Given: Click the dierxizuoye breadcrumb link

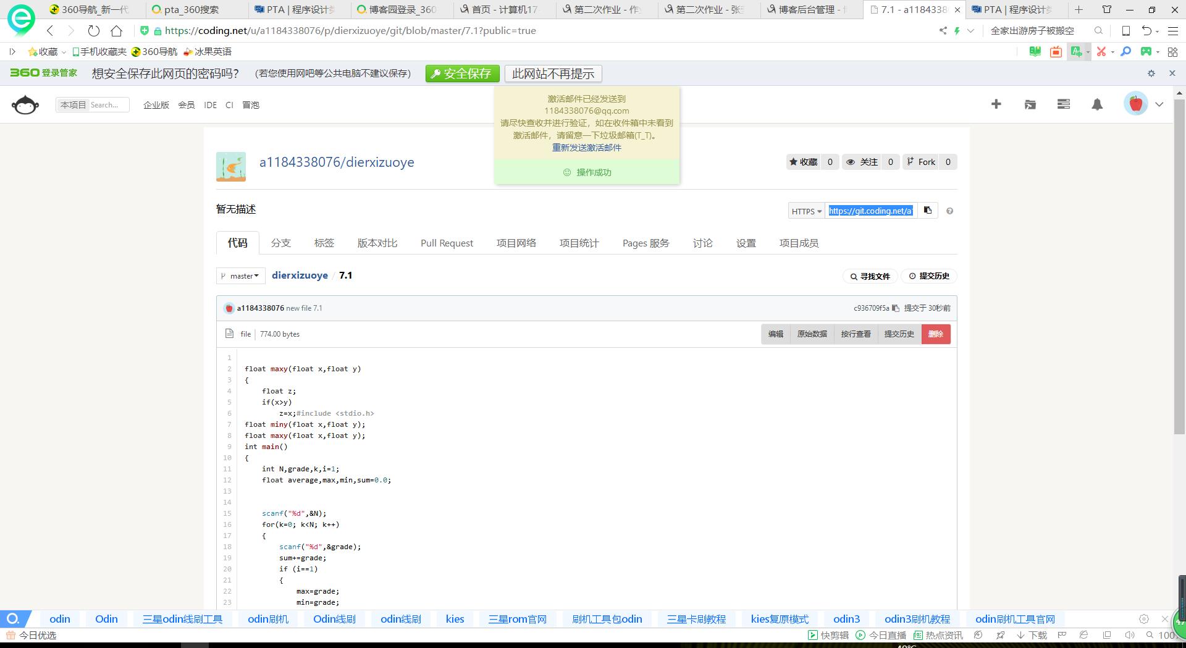Looking at the screenshot, I should point(300,276).
